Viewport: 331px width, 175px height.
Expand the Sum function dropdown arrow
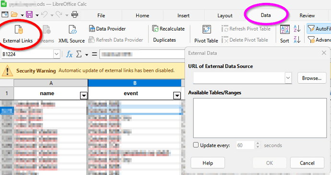pos(86,55)
